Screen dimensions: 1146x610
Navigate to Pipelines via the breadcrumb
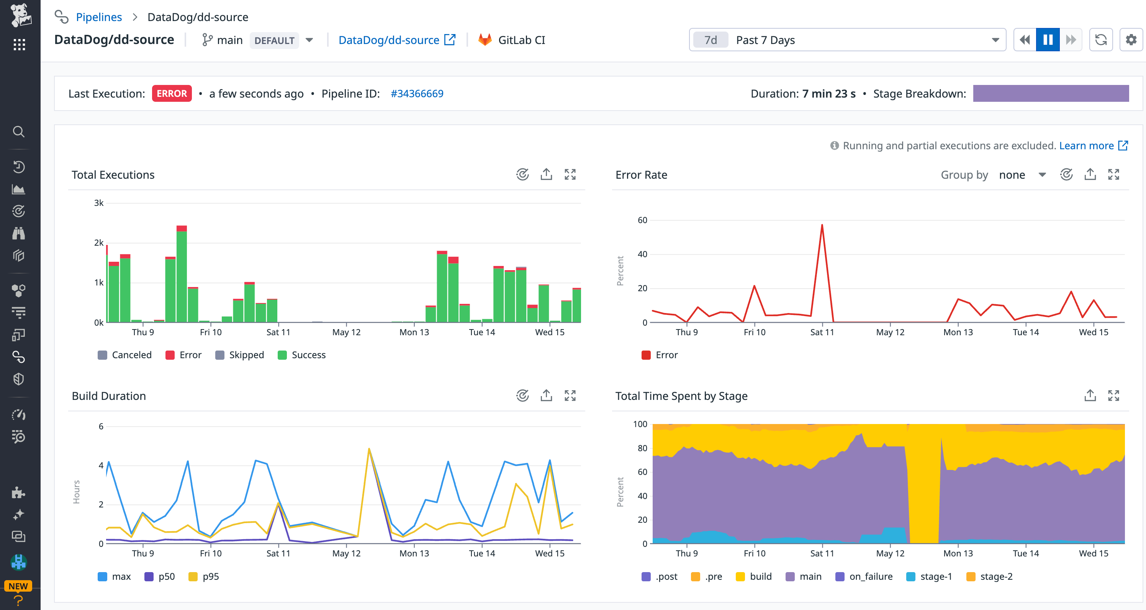[x=99, y=17]
